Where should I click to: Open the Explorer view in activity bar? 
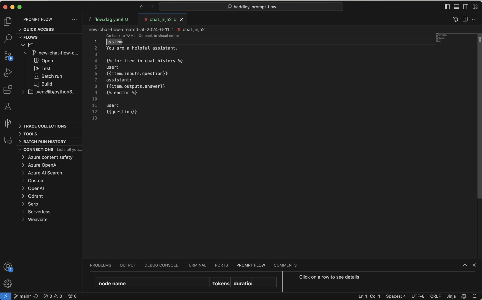(x=8, y=21)
